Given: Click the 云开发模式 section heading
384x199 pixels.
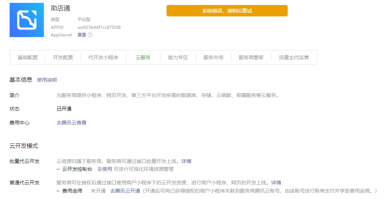Looking at the screenshot, I should pyautogui.click(x=24, y=146).
